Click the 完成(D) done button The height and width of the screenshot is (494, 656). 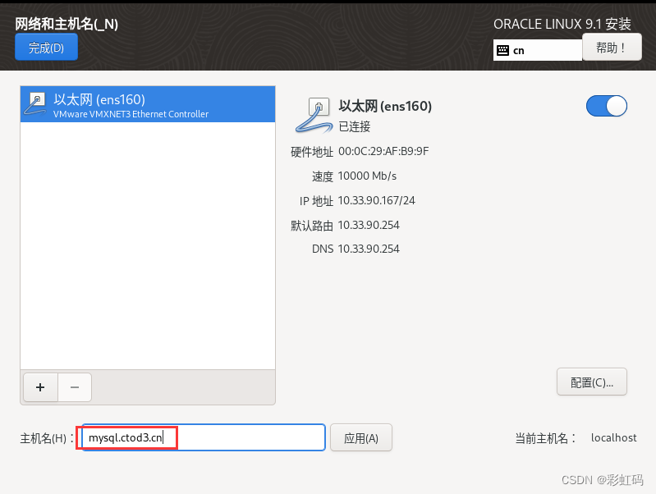click(46, 48)
